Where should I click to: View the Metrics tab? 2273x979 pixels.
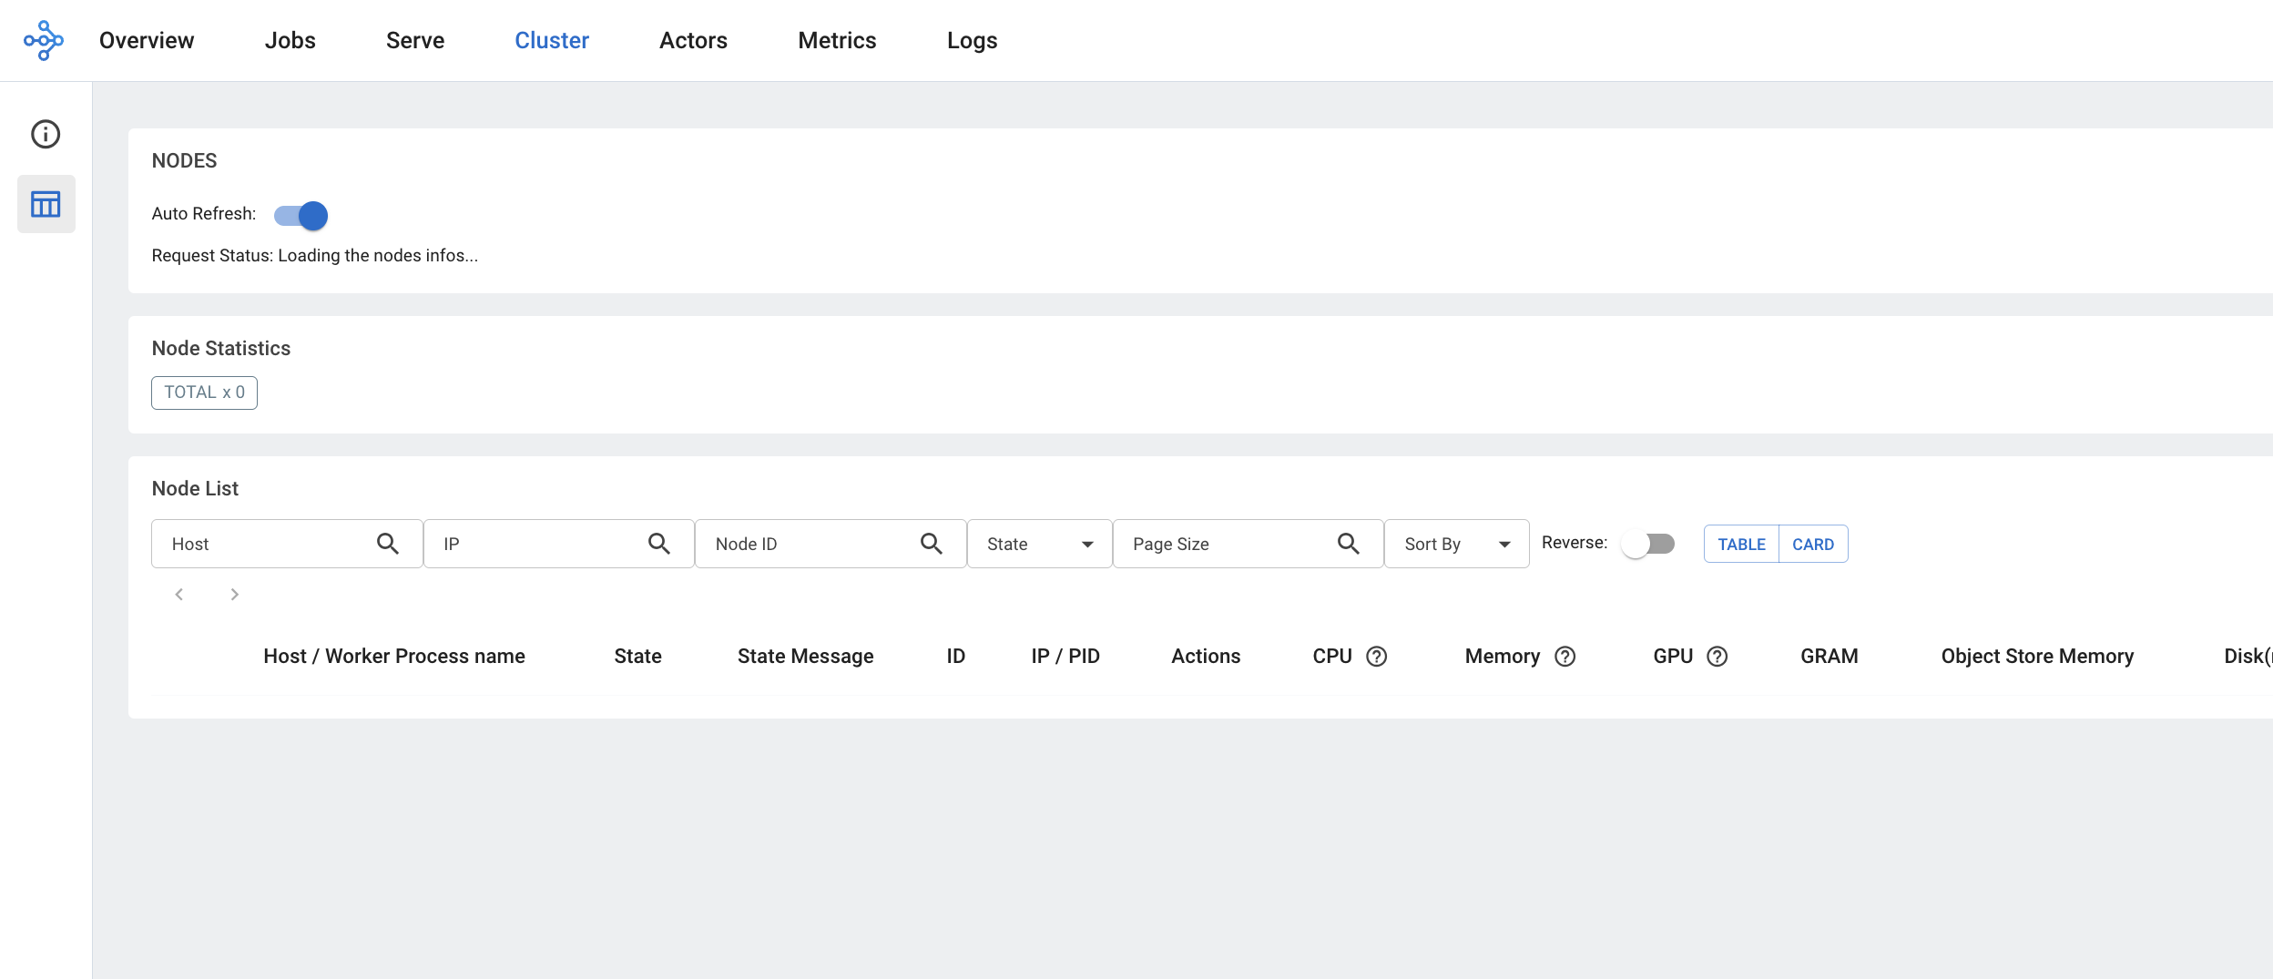[x=838, y=41]
